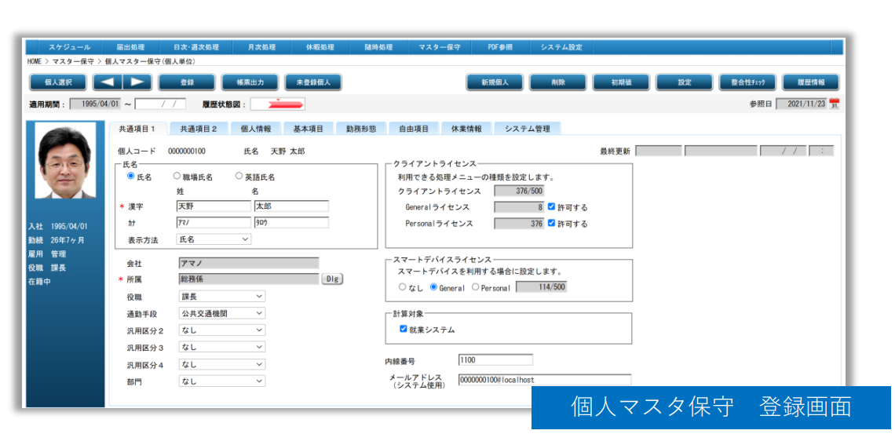Click the 内線番号 input field

pos(495,360)
